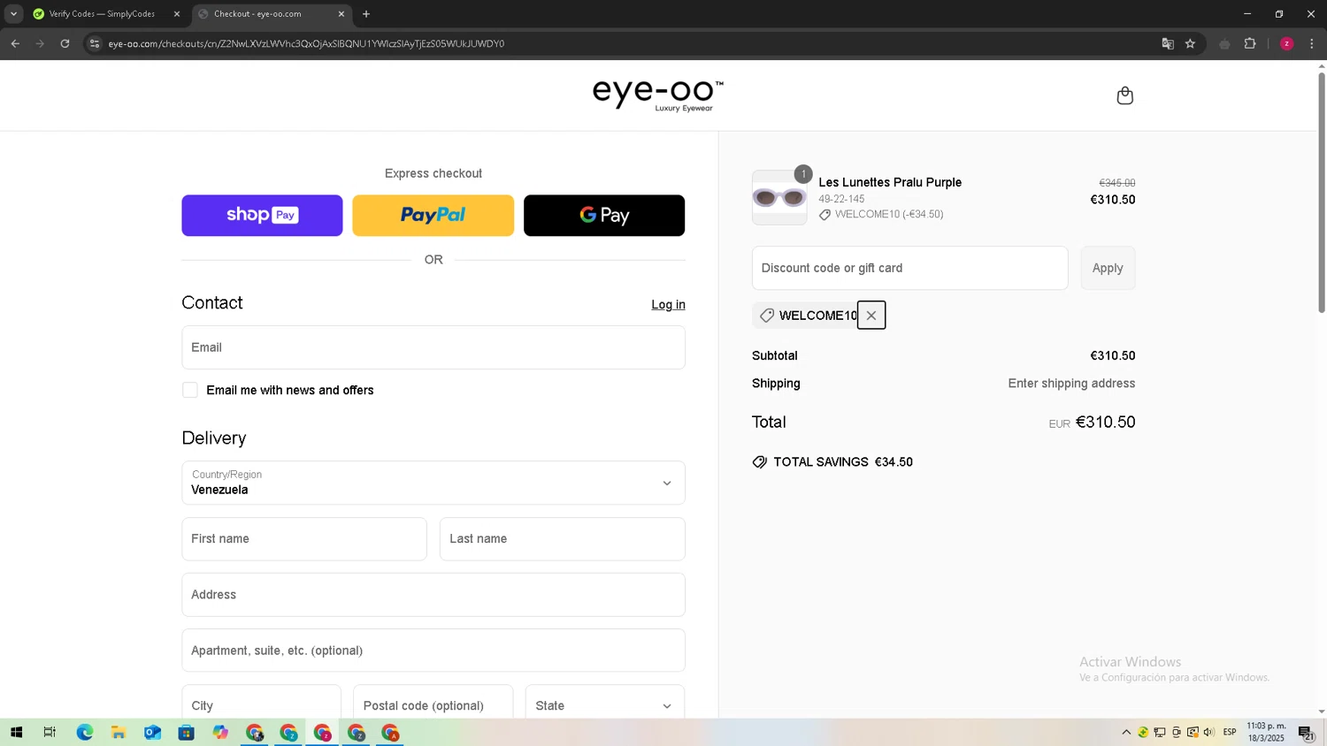The image size is (1327, 746).
Task: Go back to the previous page
Action: pyautogui.click(x=15, y=43)
